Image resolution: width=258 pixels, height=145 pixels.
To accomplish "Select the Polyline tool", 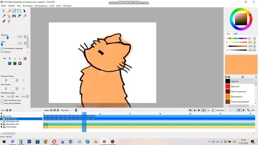I will (x=14, y=16).
